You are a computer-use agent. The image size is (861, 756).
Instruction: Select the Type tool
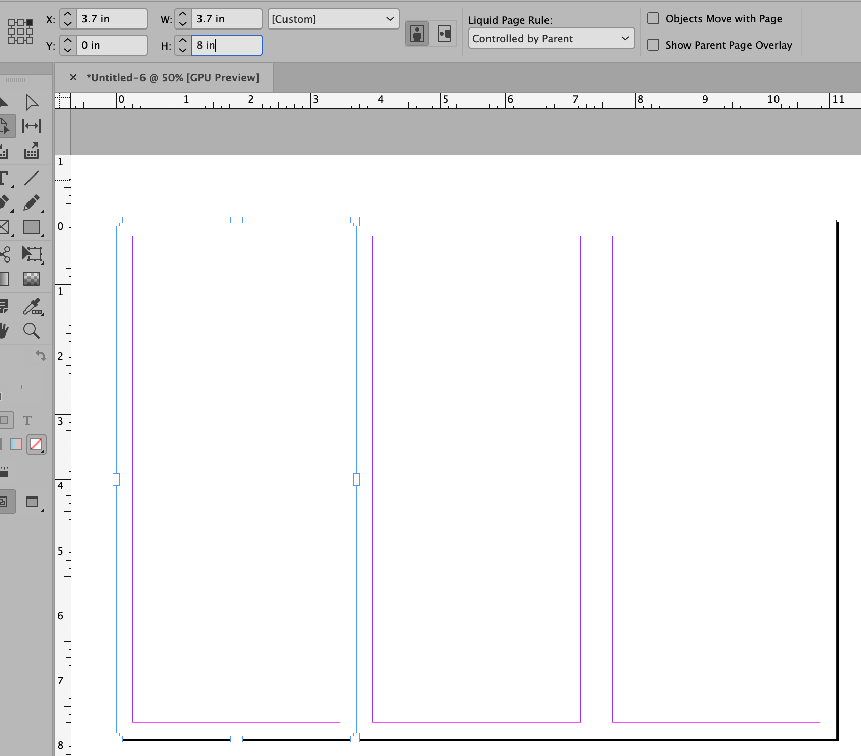click(4, 178)
